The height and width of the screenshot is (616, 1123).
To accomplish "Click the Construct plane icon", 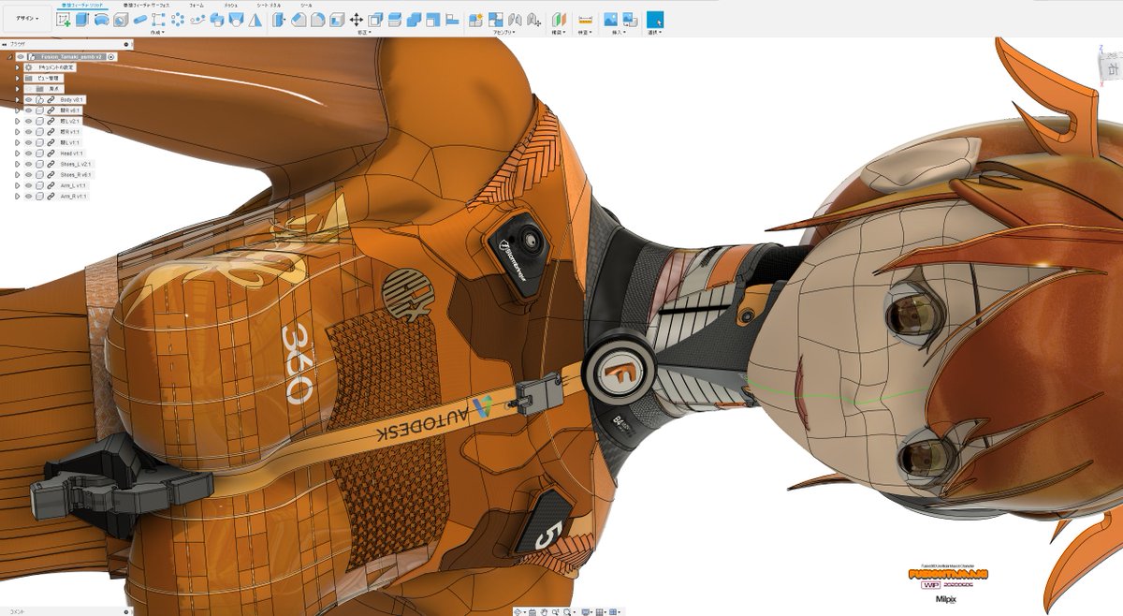I will (560, 20).
